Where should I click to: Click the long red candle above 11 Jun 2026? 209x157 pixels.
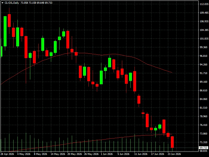pyautogui.click(x=135, y=81)
